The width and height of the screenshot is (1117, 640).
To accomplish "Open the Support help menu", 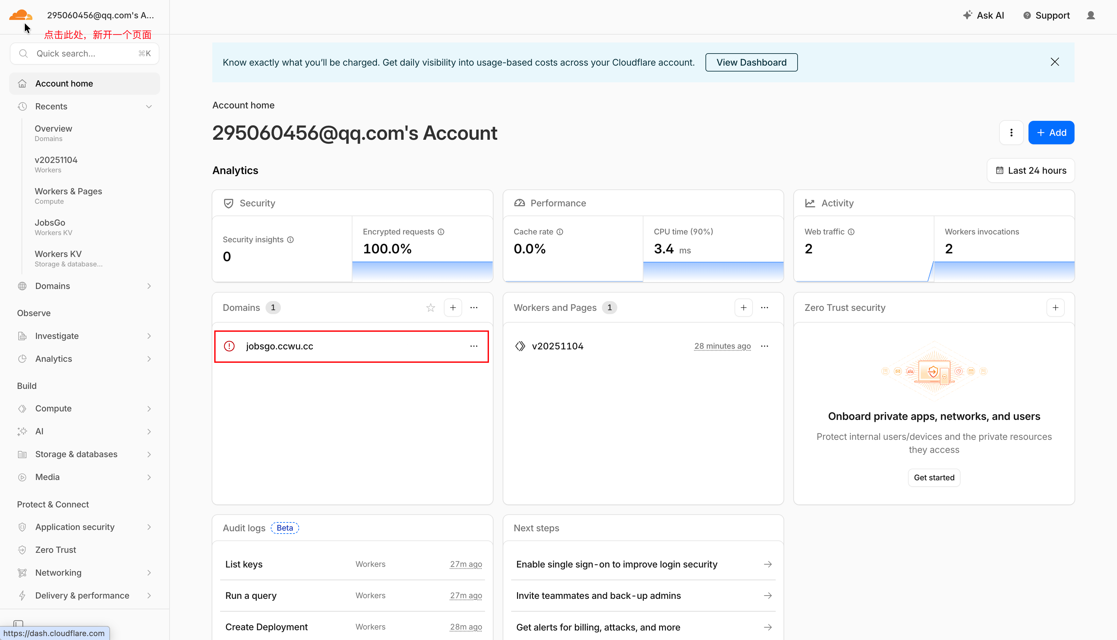I will 1046,15.
